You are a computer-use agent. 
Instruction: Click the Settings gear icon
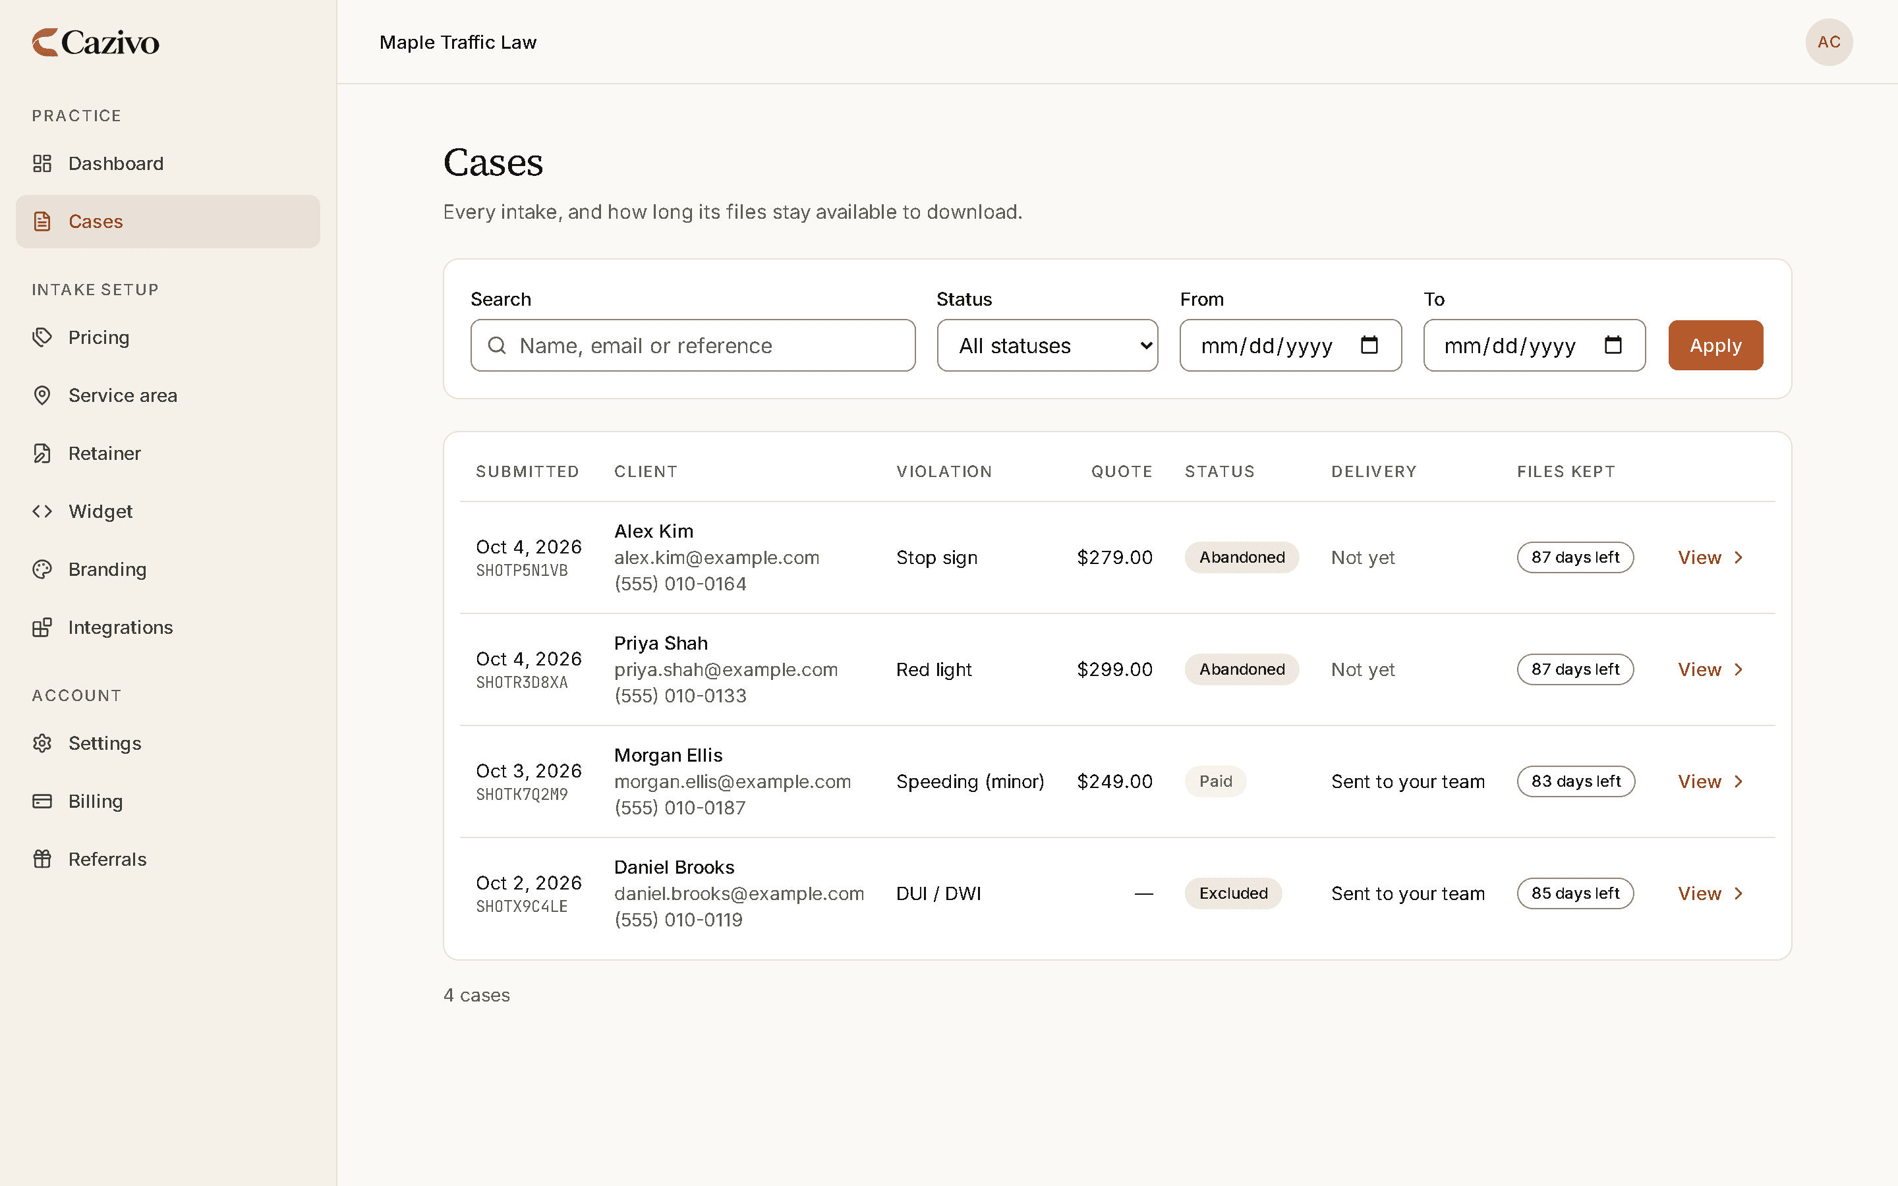tap(42, 743)
